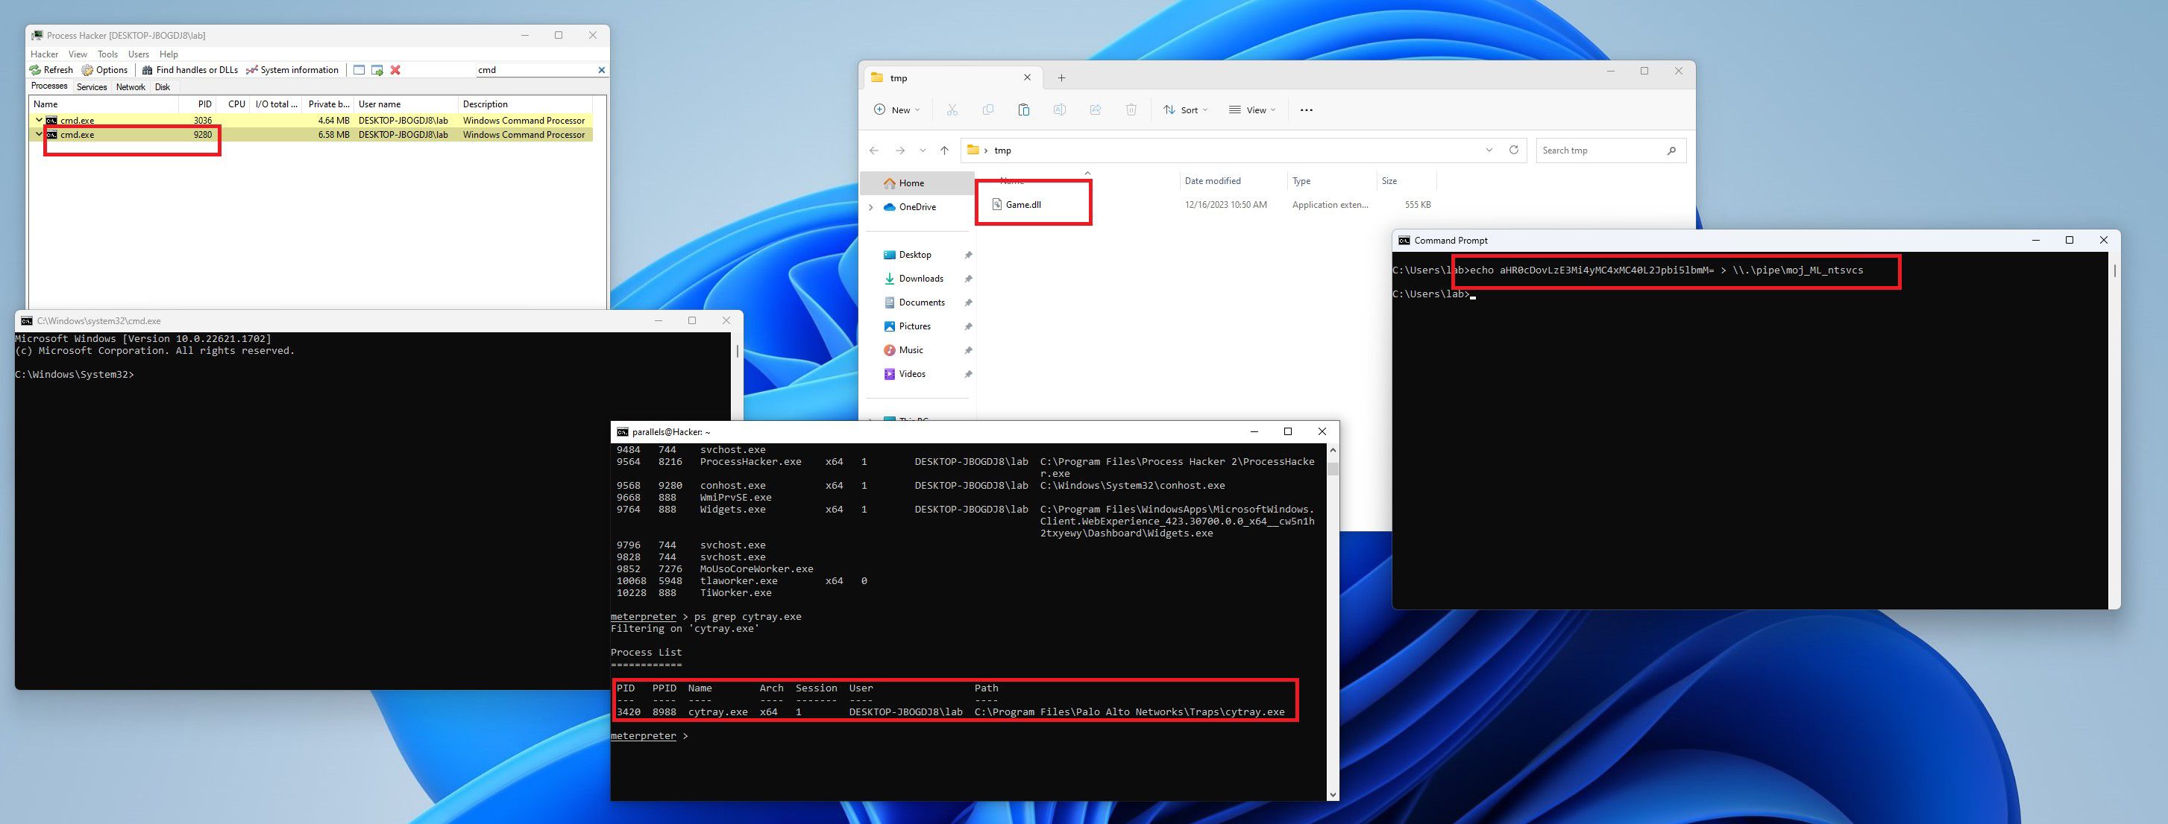Viewport: 2168px width, 824px height.
Task: Click Explorer refresh icon beside address bar
Action: click(1513, 150)
